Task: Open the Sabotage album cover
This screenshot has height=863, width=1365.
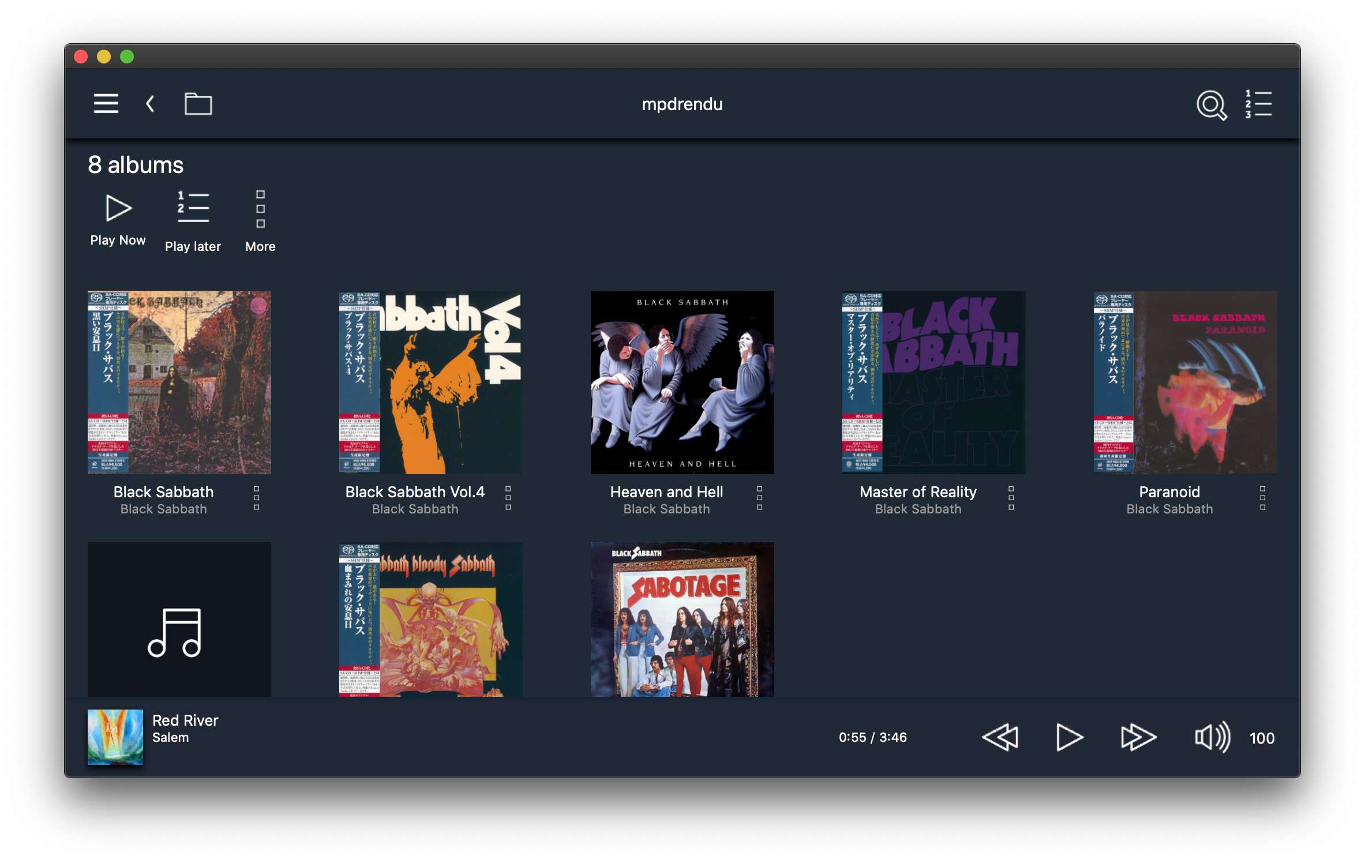Action: click(682, 620)
